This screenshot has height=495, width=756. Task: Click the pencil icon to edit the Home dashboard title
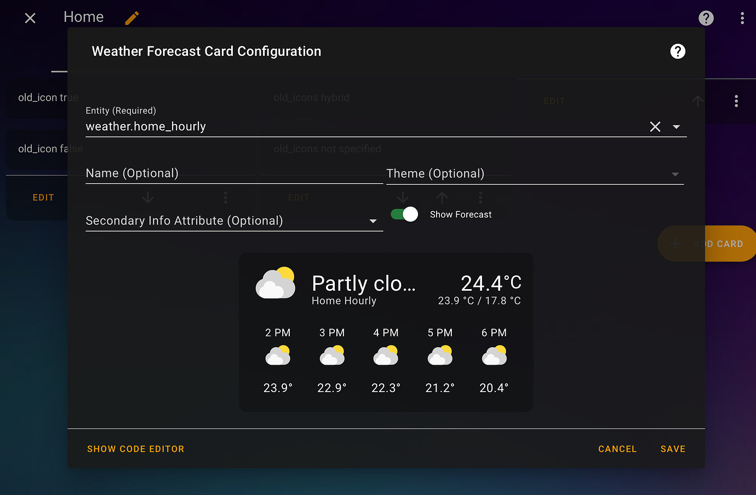coord(131,18)
